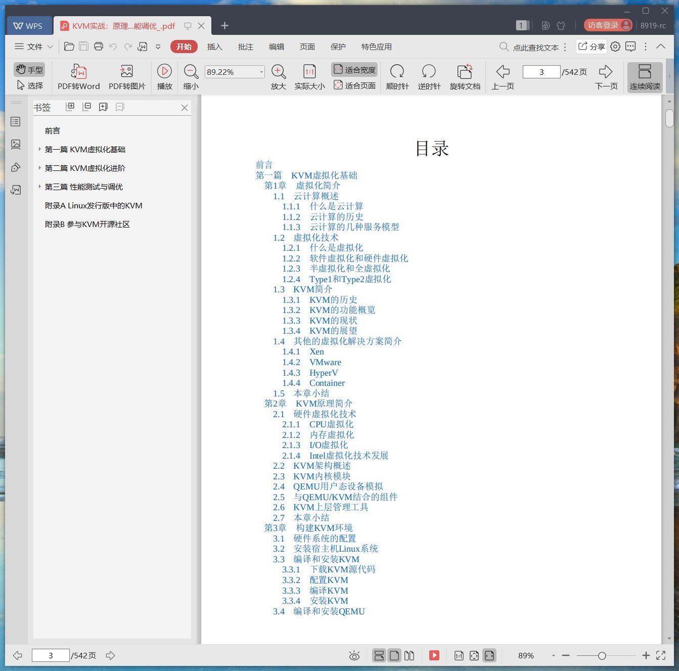The width and height of the screenshot is (679, 671).
Task: Open bookmarks list sidebar icon
Action: (x=16, y=122)
